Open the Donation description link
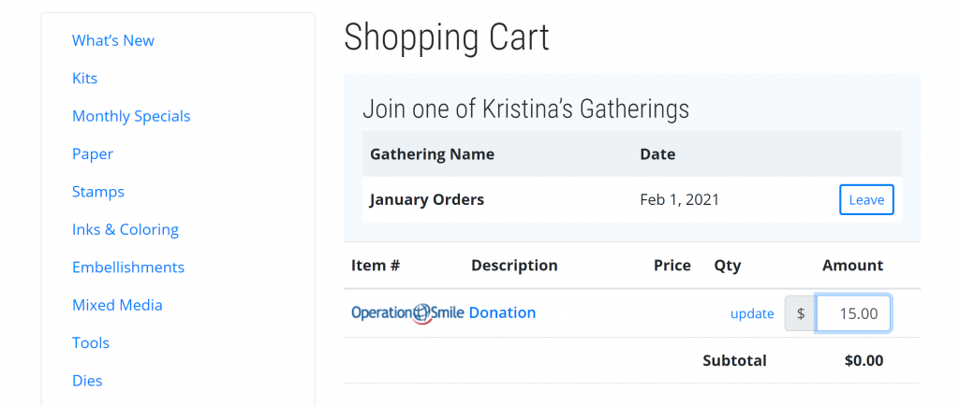Viewport: 959px width, 406px height. click(x=502, y=312)
